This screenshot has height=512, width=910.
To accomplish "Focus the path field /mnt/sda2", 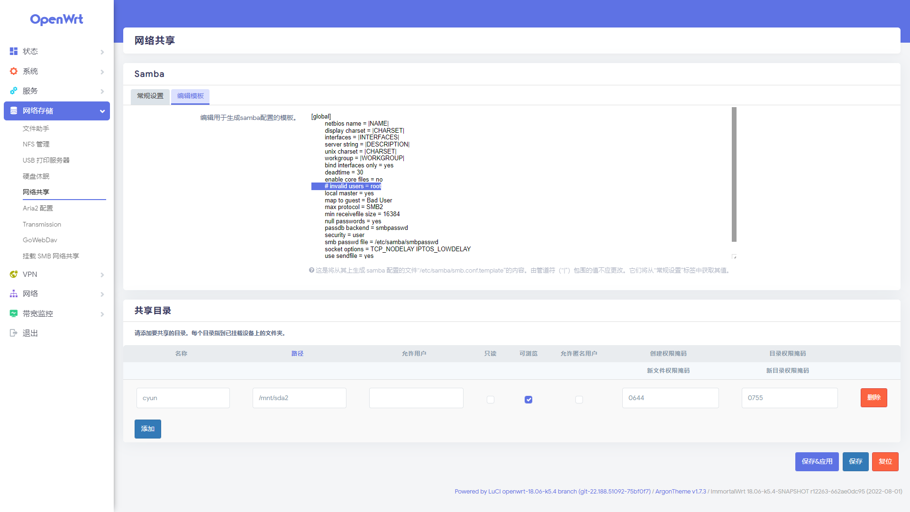I will 300,398.
